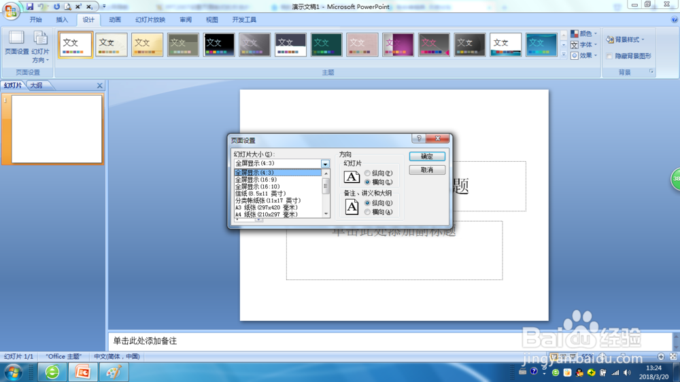The height and width of the screenshot is (382, 680).
Task: Select slide 纵向(P) portrait radio button
Action: coord(367,173)
